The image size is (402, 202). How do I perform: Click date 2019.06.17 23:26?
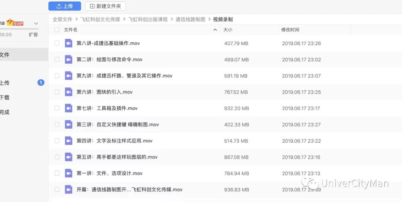point(301,43)
